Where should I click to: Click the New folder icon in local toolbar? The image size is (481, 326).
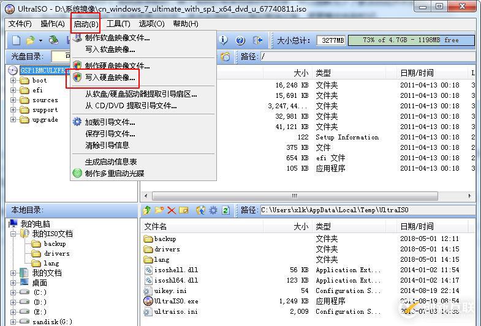(159, 210)
